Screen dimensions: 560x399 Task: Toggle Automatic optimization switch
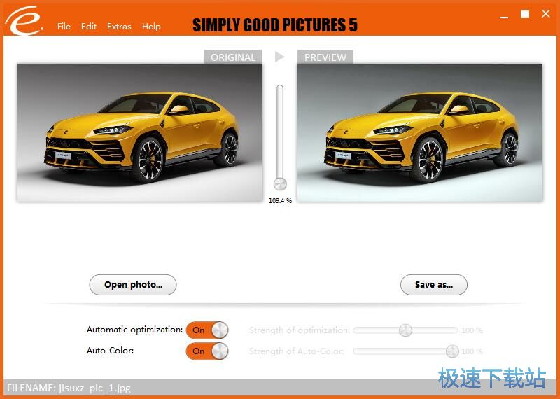(207, 330)
